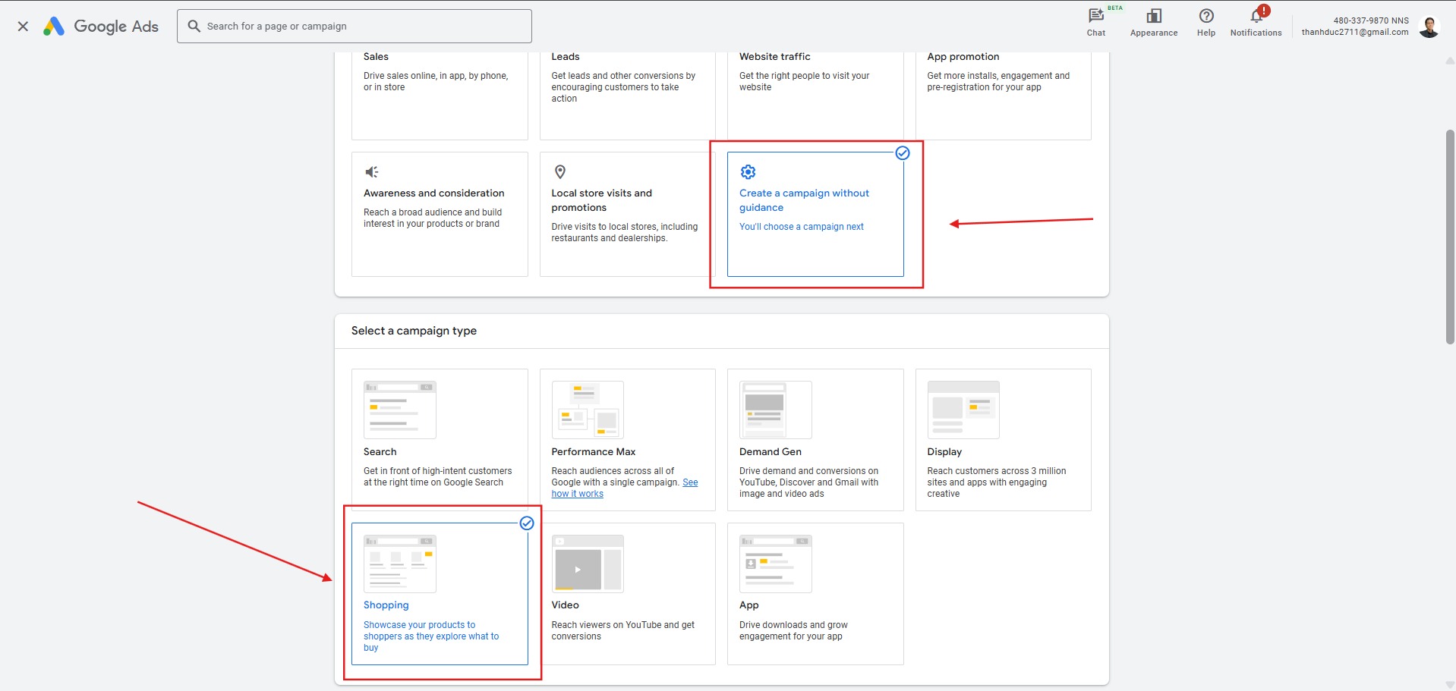Select the Awareness and consideration card
The width and height of the screenshot is (1456, 691).
(440, 214)
